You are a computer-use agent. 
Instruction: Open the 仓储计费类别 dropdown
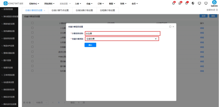[x=121, y=39]
